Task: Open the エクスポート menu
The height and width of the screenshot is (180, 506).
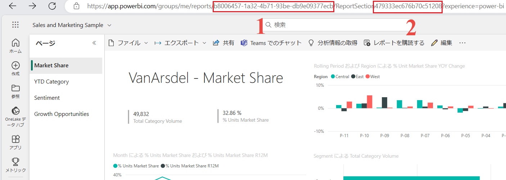Action: pos(180,43)
